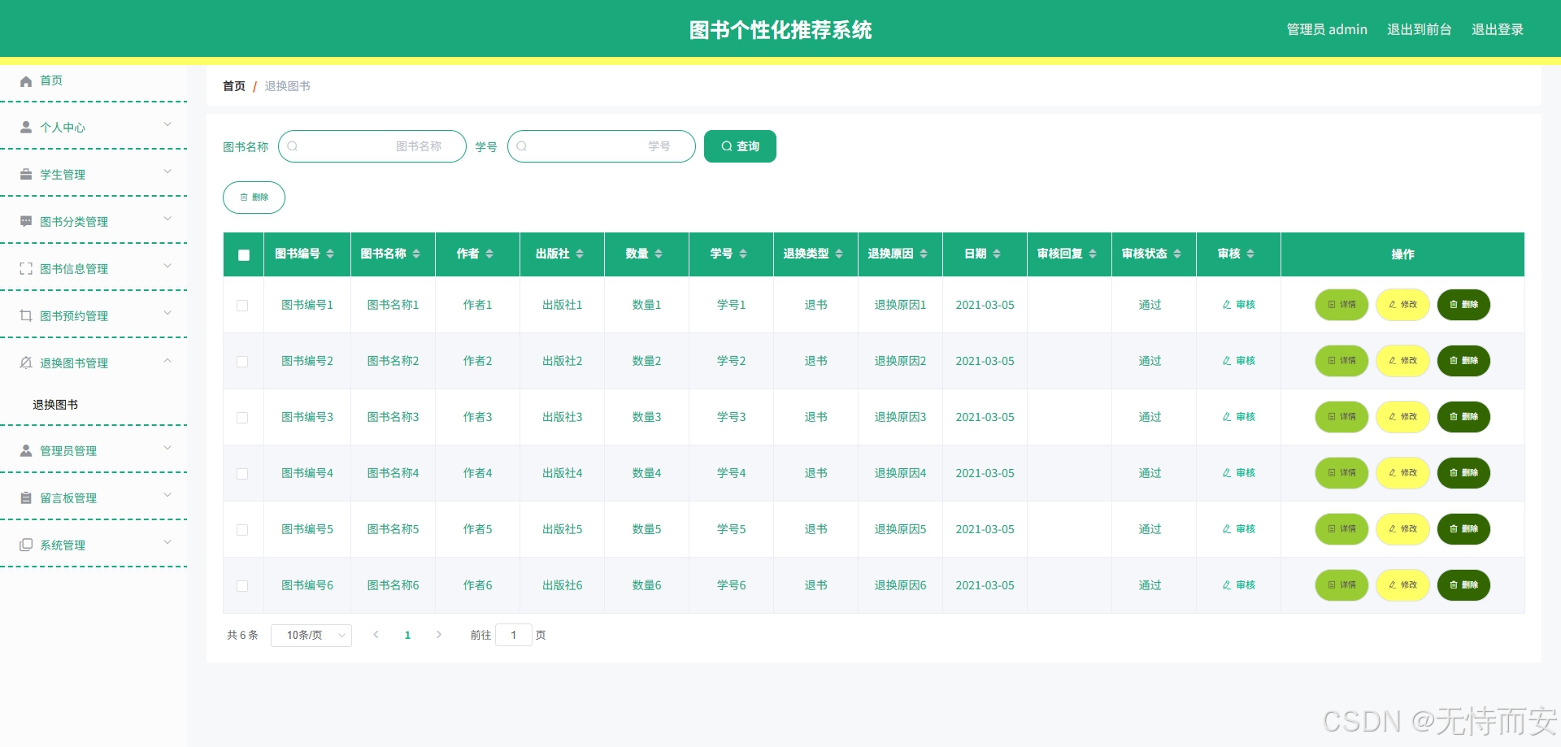Sort table by 退换类型 column arrows

pos(839,254)
